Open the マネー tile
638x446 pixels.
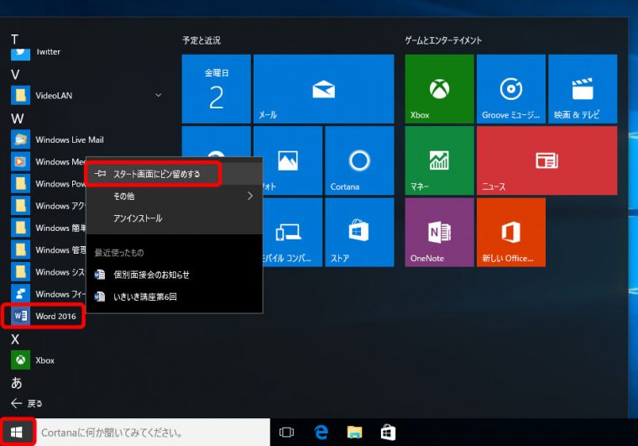tap(439, 160)
